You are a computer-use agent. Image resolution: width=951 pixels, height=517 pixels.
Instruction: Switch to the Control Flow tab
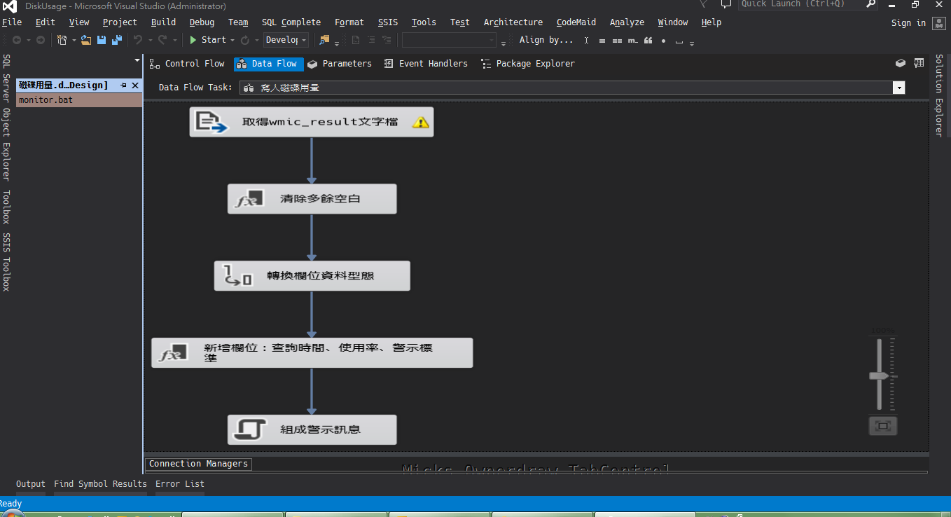[187, 64]
